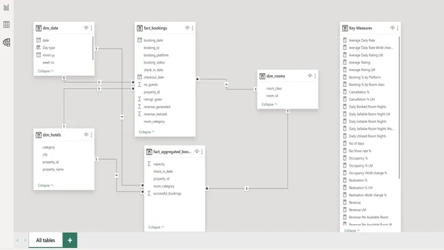Open more options for Key Measures table
The image size is (444, 250).
point(398,28)
